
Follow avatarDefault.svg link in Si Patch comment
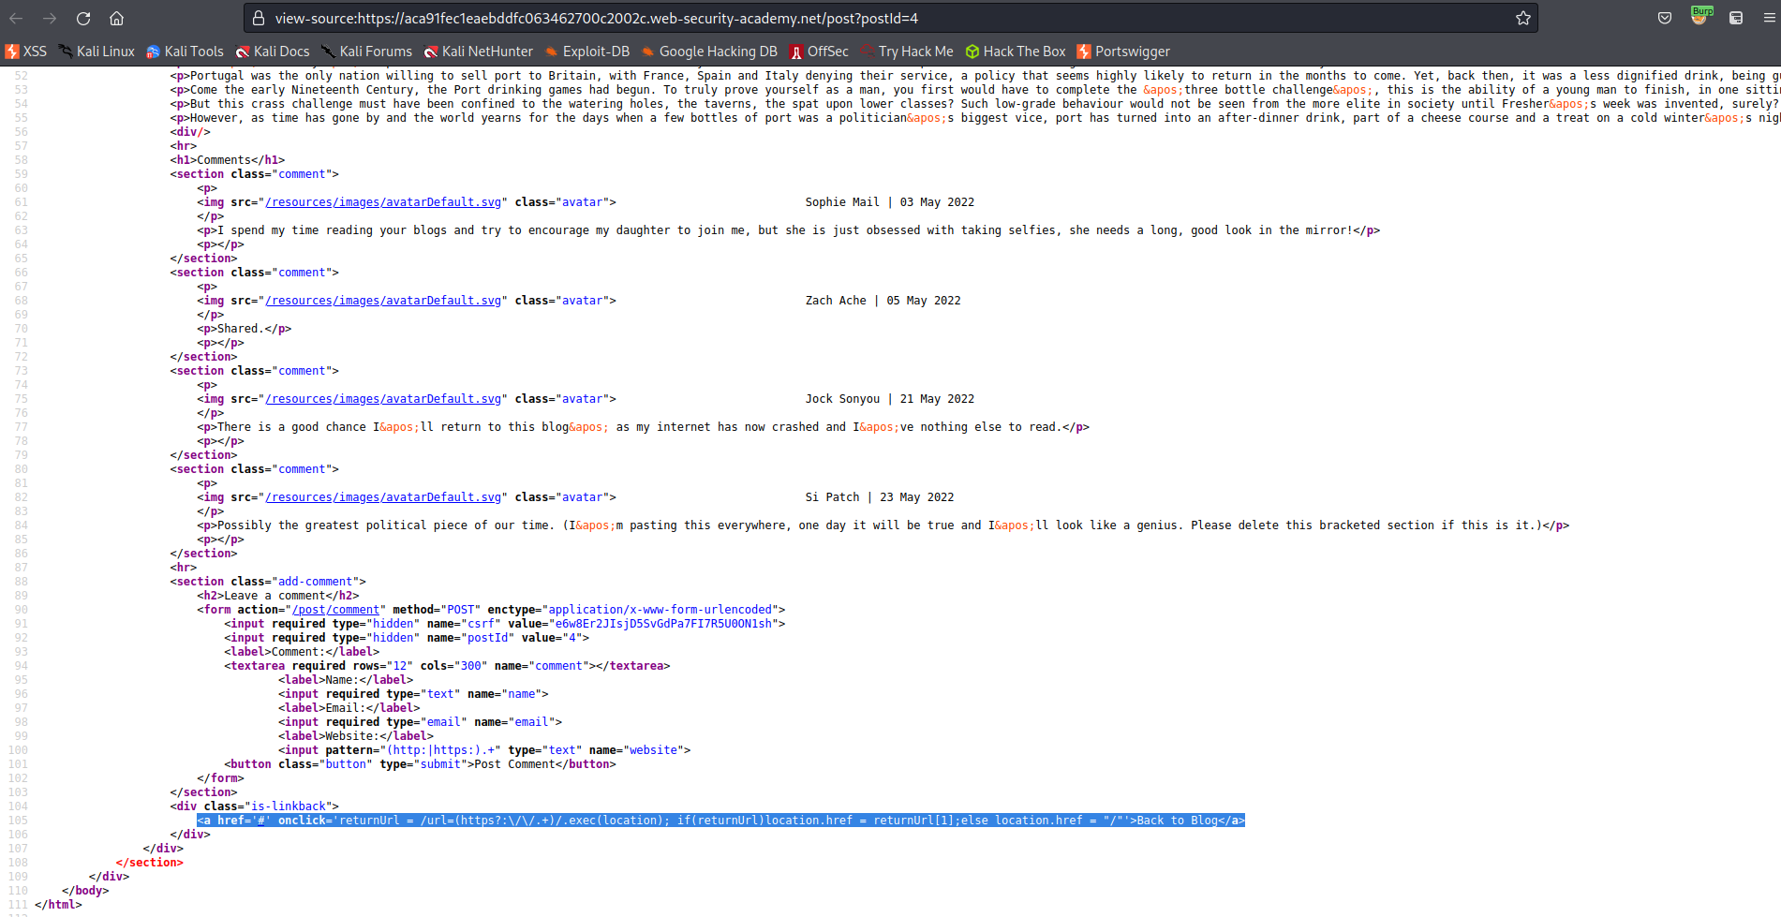[x=383, y=497]
